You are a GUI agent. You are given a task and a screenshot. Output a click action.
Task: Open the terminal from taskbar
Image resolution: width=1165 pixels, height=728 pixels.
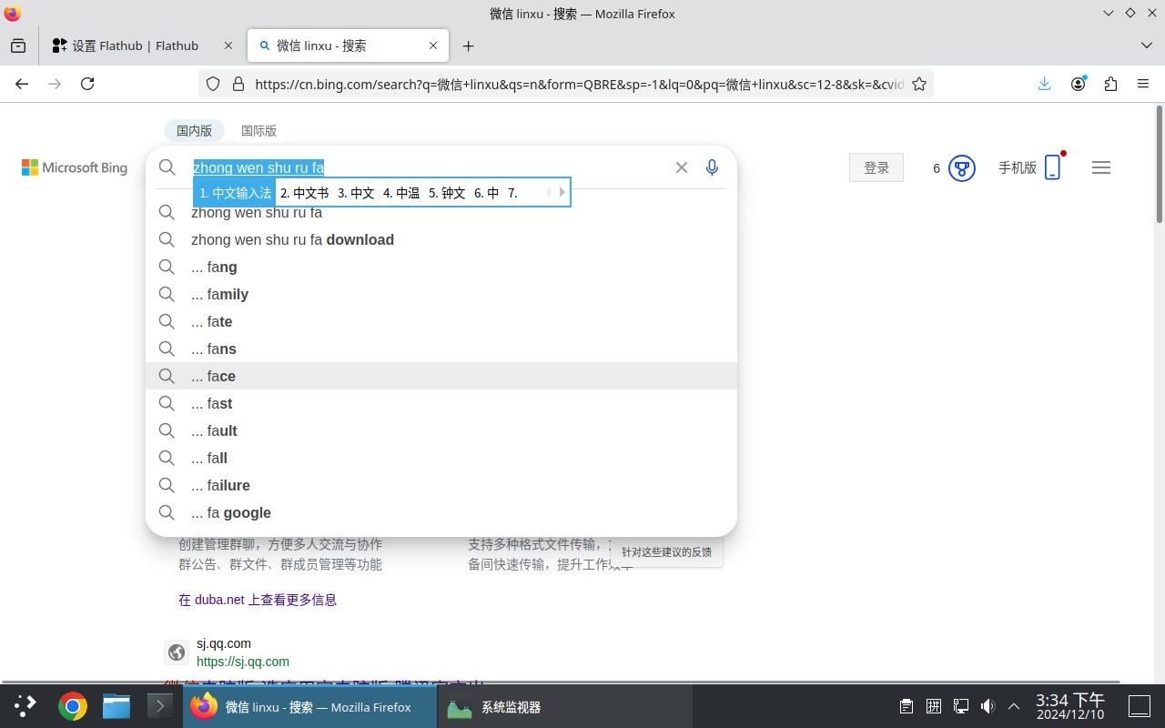(x=160, y=706)
